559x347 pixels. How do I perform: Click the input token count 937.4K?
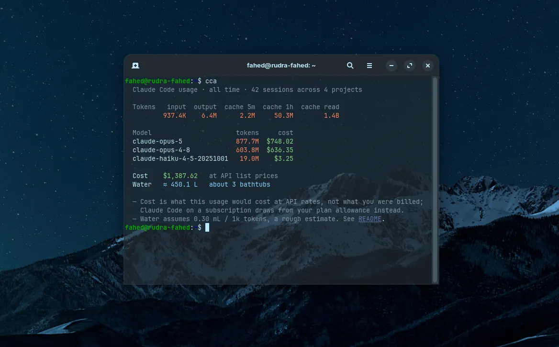point(175,115)
